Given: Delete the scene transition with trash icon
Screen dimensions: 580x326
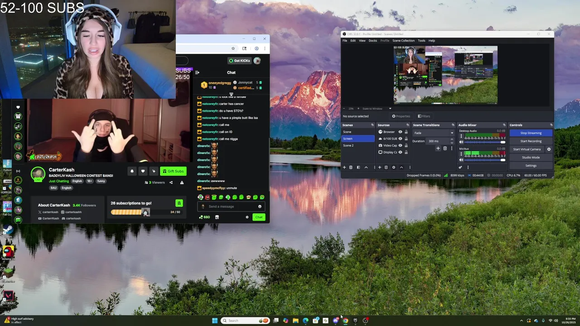Looking at the screenshot, I should (445, 149).
